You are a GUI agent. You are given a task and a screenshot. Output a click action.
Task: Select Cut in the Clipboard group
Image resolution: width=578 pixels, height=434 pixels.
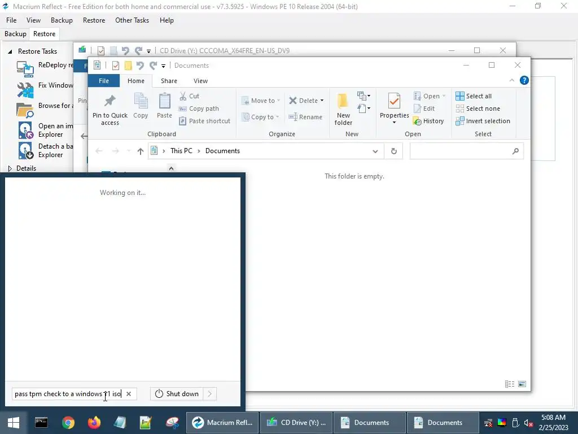[x=190, y=96]
